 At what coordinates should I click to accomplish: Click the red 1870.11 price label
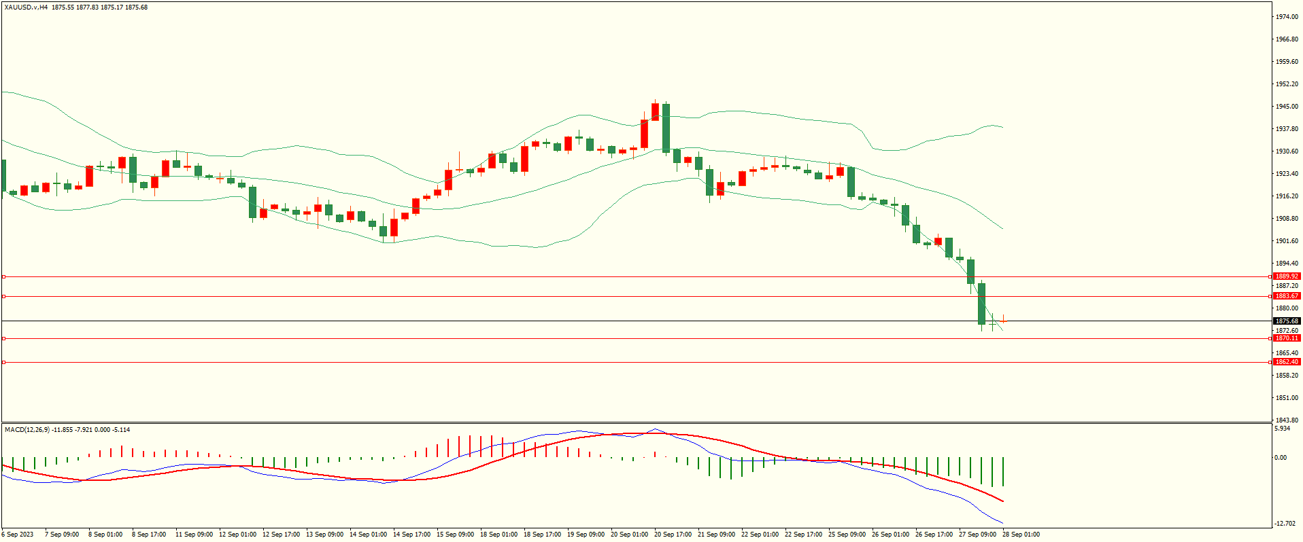tap(1286, 338)
